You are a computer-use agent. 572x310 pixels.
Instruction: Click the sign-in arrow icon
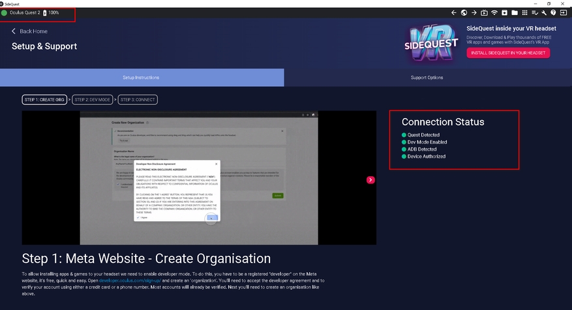pyautogui.click(x=564, y=12)
